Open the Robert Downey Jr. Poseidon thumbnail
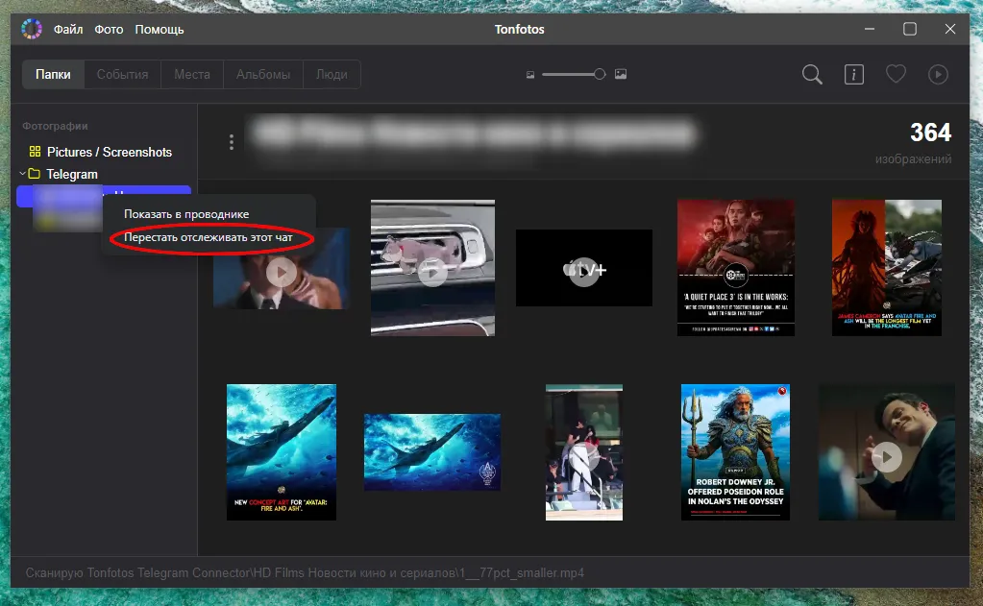 point(735,451)
